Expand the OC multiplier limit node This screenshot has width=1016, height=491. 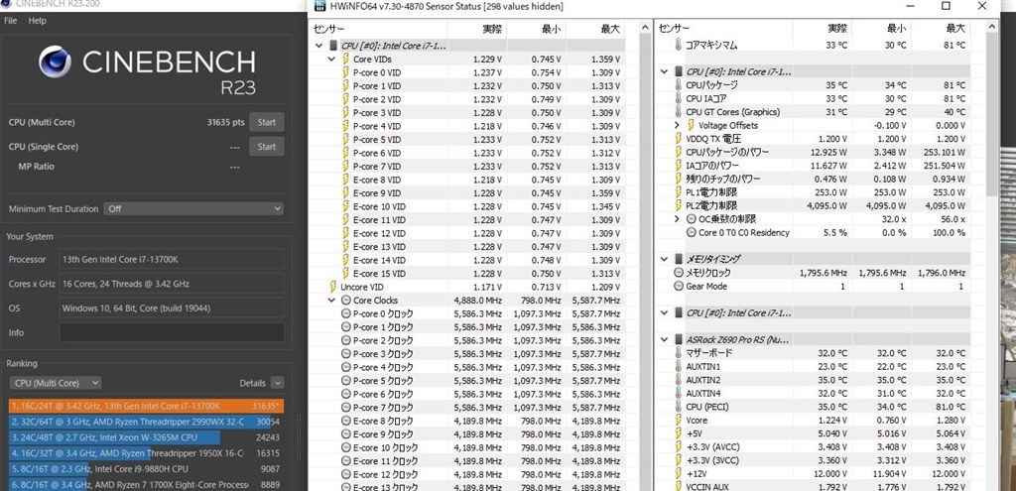[677, 219]
